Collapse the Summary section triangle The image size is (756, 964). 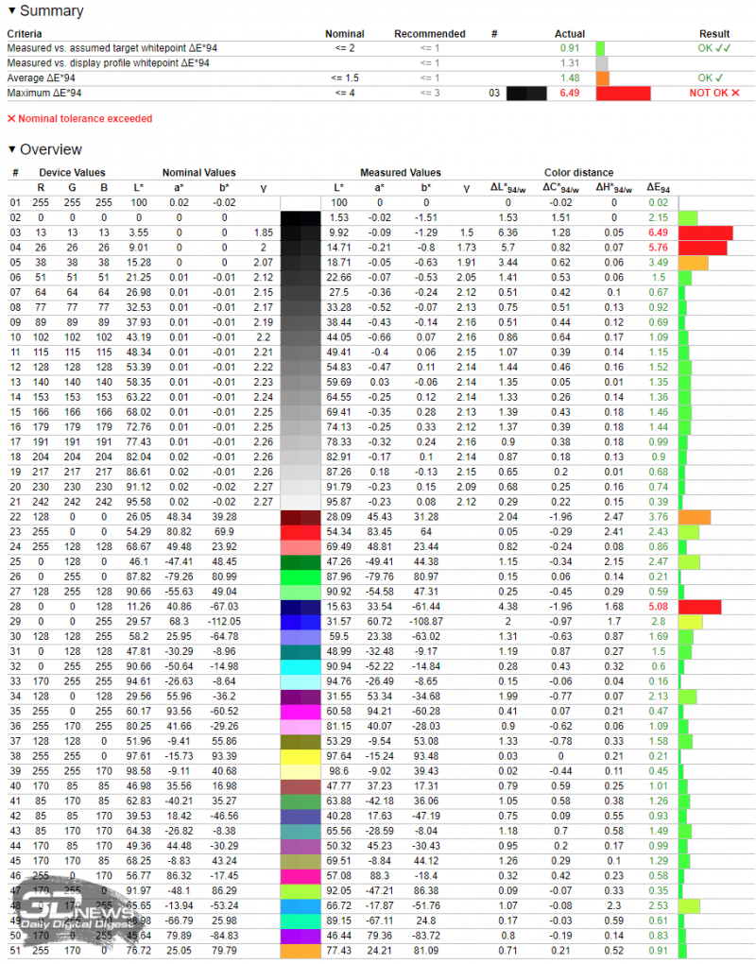point(11,12)
